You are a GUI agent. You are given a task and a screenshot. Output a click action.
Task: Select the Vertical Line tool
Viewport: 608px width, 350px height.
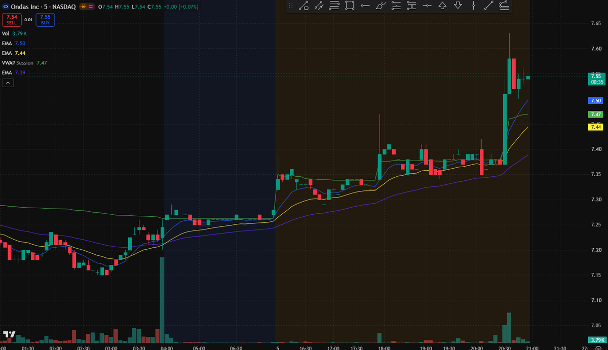[474, 6]
